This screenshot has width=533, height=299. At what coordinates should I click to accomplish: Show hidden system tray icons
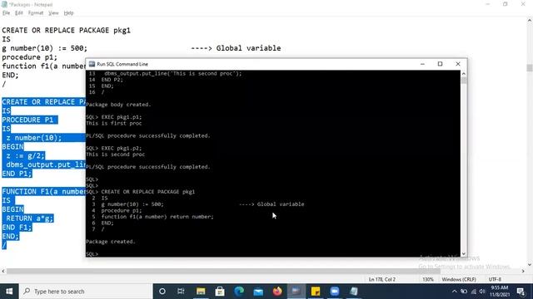tap(455, 292)
